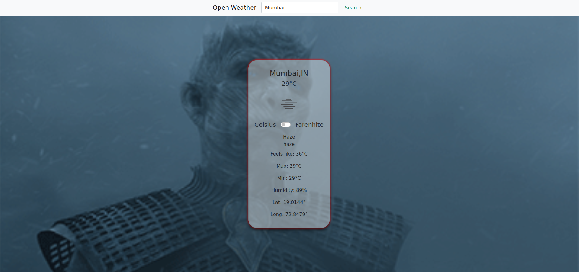The width and height of the screenshot is (579, 272).
Task: Click the Max: 29°C line
Action: pos(289,166)
